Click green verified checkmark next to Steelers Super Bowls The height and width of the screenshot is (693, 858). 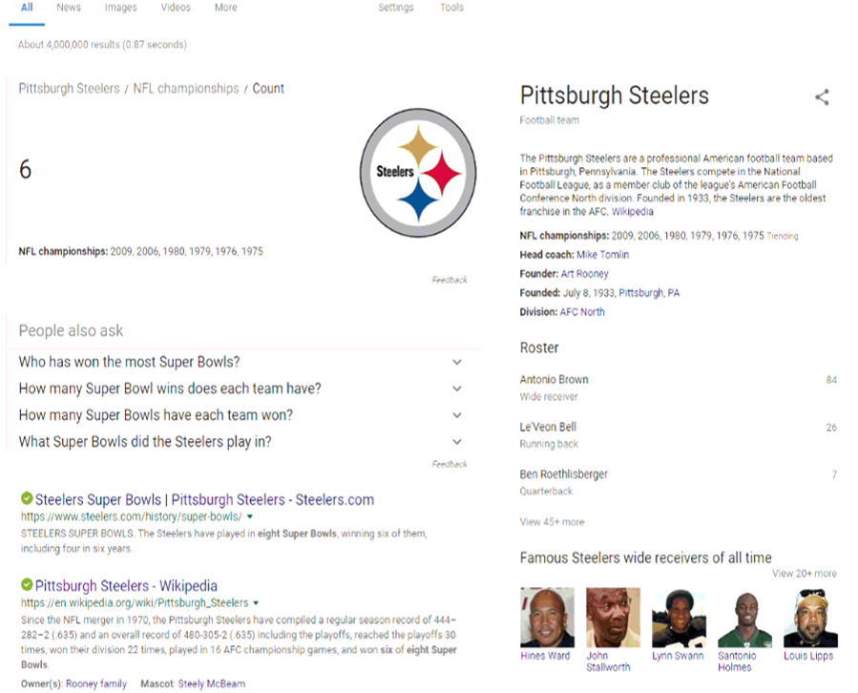pyautogui.click(x=27, y=499)
